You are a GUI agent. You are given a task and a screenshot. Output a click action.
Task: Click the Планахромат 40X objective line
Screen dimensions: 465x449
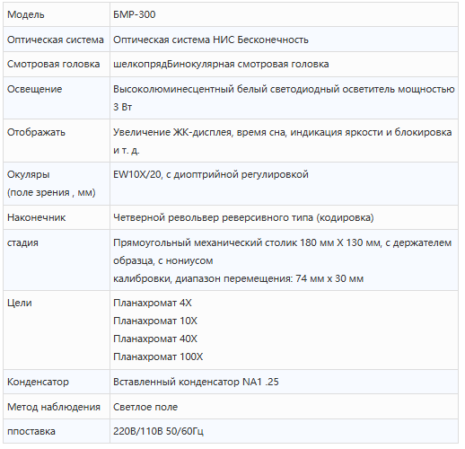(155, 339)
